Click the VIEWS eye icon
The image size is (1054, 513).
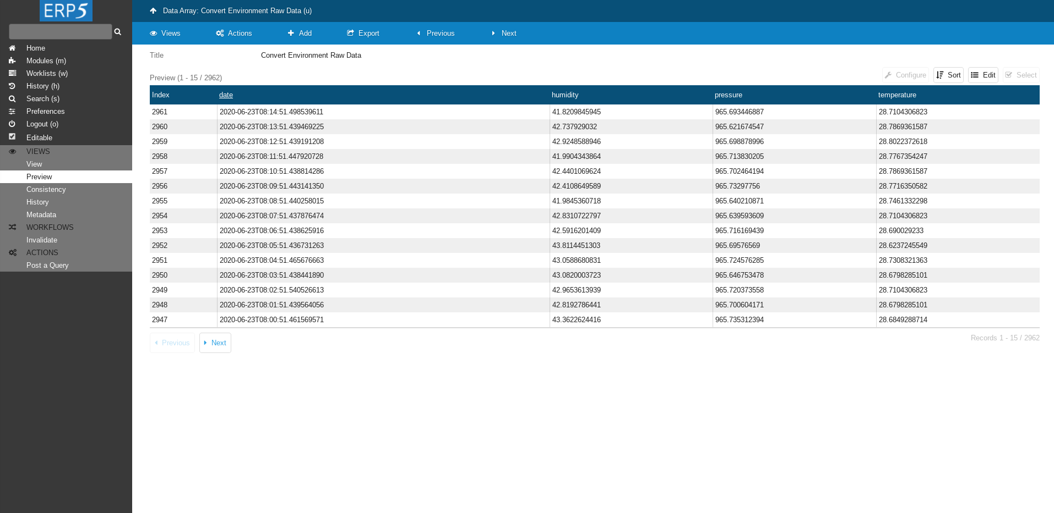[12, 151]
